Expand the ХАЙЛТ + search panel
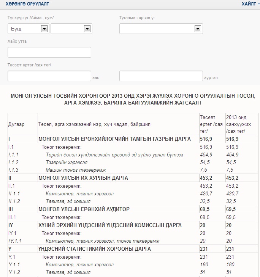Screen dimensions: 260x277 pos(250,4)
